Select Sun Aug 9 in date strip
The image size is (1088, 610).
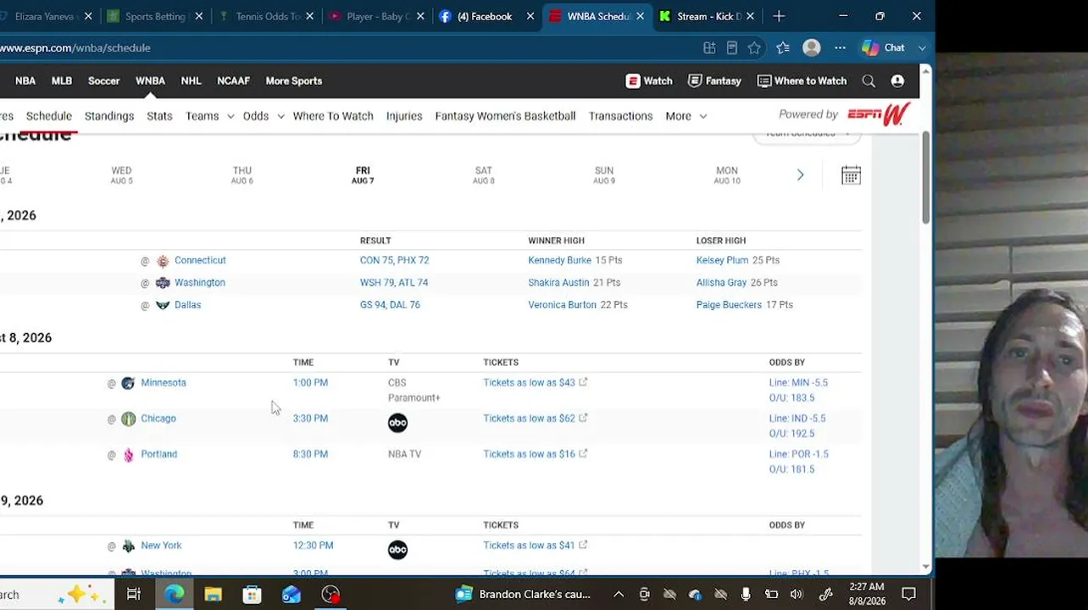[x=604, y=175]
